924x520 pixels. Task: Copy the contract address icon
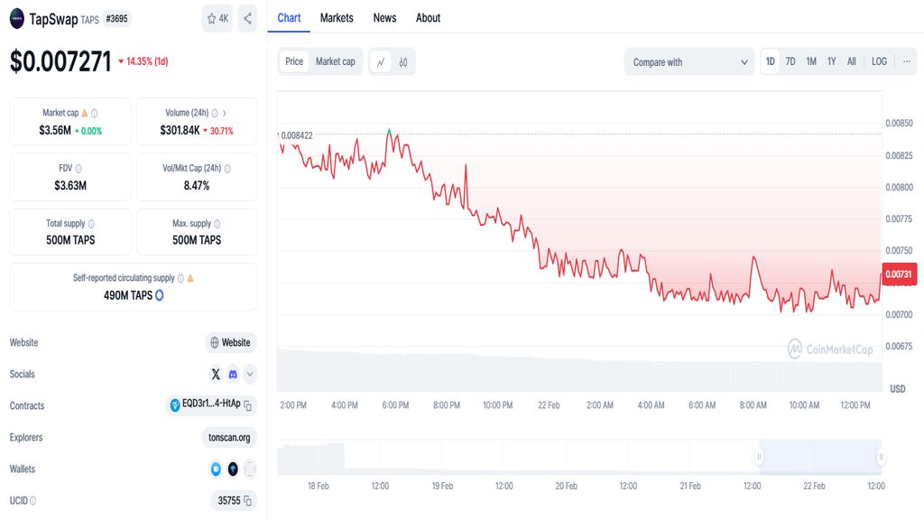[x=248, y=405]
